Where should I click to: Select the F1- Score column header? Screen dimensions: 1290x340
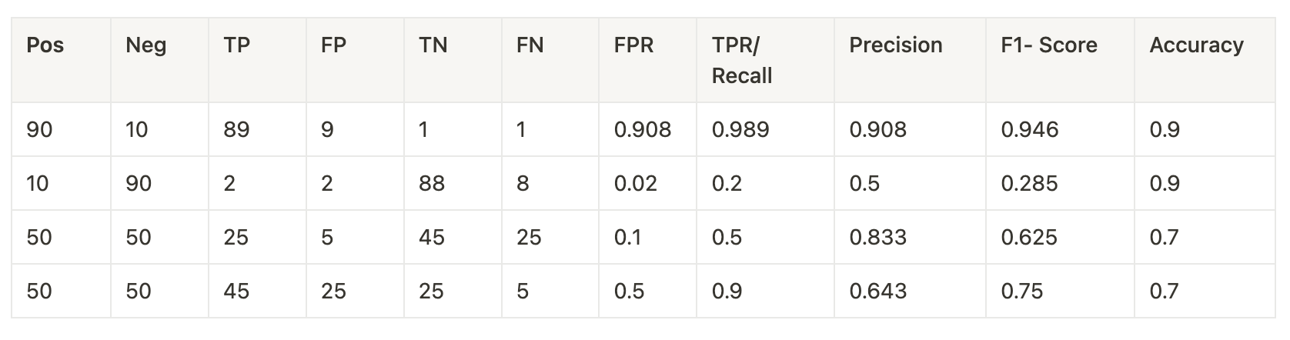[x=1048, y=45]
